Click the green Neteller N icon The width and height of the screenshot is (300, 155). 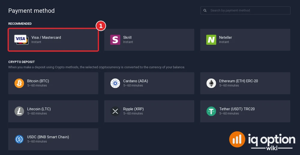(x=211, y=40)
